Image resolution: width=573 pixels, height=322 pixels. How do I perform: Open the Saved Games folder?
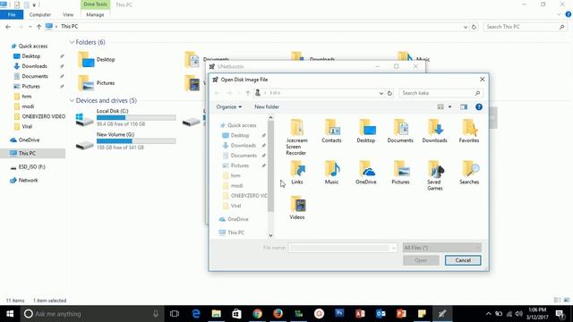tap(435, 175)
